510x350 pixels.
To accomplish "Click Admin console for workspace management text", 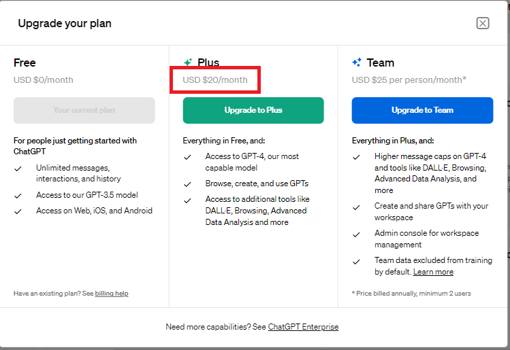I will pos(426,239).
